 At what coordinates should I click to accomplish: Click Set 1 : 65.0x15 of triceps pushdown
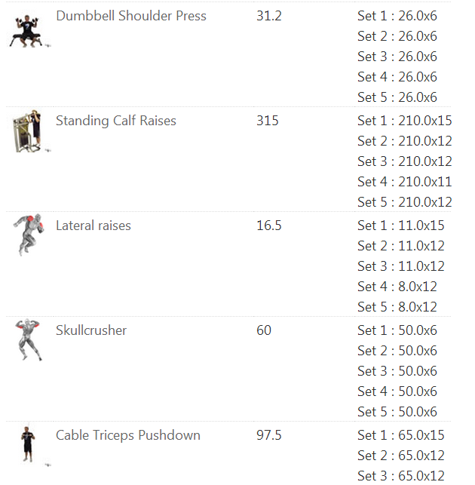(x=401, y=435)
